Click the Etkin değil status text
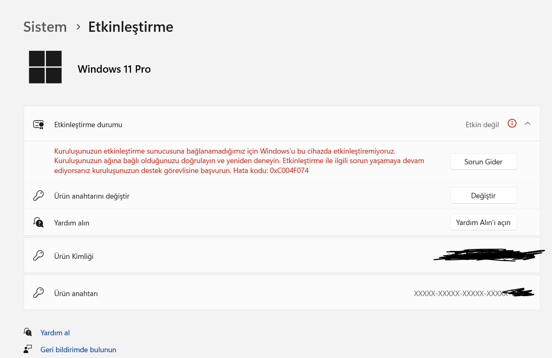Viewport: 552px width, 358px height. click(x=482, y=125)
